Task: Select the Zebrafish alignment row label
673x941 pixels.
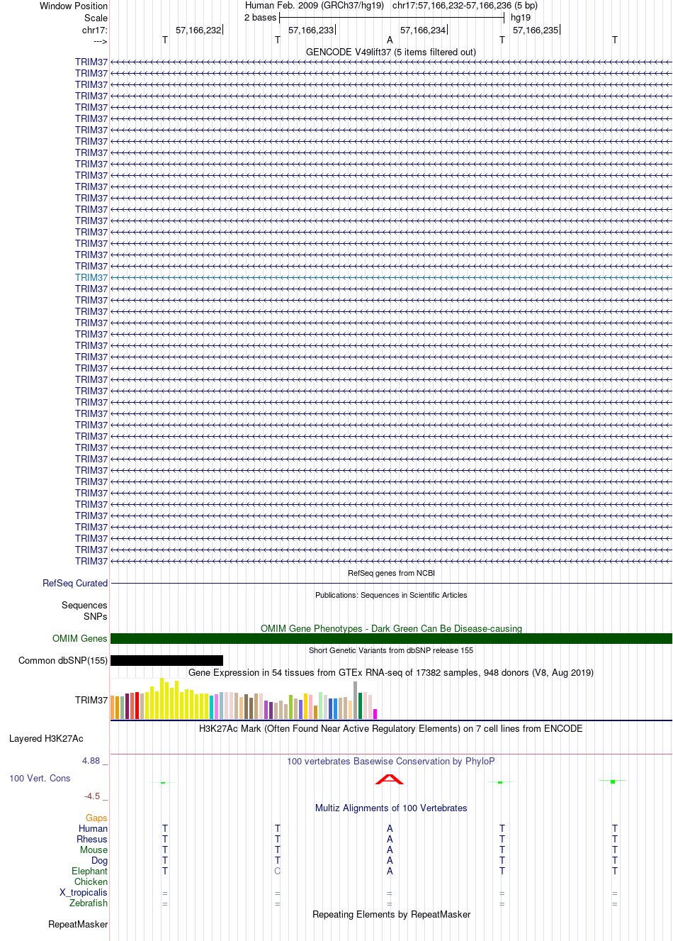Action: [x=89, y=903]
